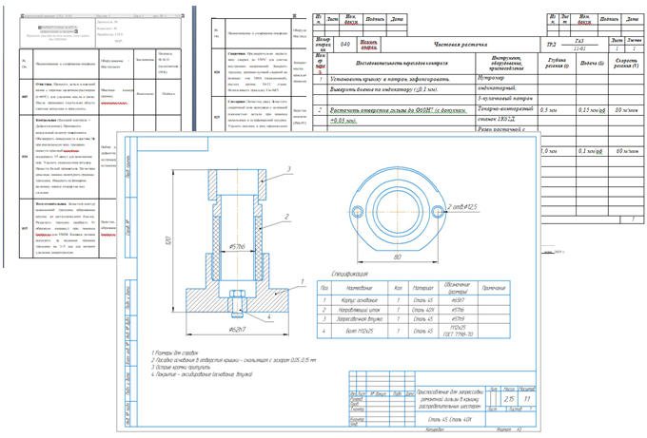The height and width of the screenshot is (438, 647).
Task: Select the scale value '1:1' in title block
Action: pyautogui.click(x=527, y=399)
